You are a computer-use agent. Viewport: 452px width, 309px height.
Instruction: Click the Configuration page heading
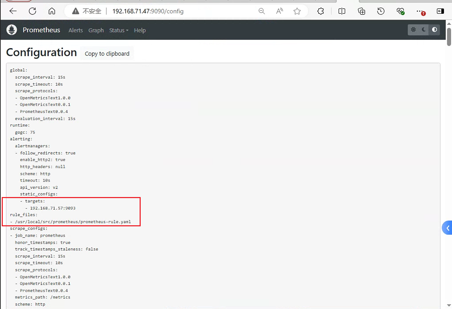pyautogui.click(x=41, y=52)
